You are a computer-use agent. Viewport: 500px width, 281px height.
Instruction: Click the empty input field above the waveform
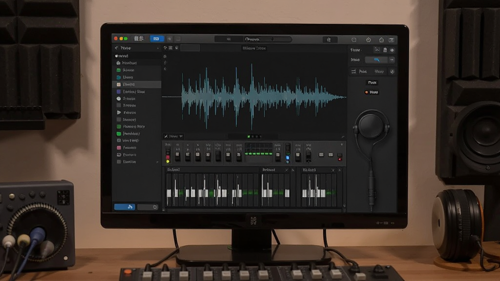click(190, 48)
